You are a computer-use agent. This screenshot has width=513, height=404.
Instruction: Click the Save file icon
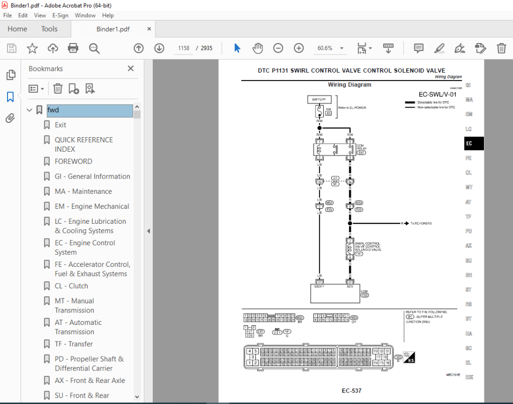click(x=12, y=49)
